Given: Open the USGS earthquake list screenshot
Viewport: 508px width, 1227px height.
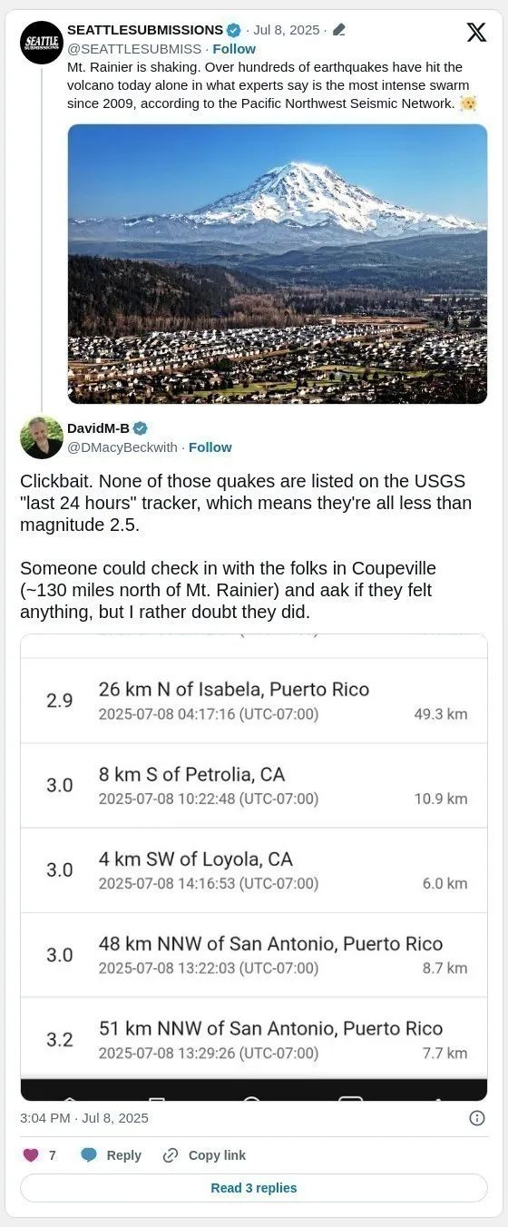Looking at the screenshot, I should coord(254,868).
